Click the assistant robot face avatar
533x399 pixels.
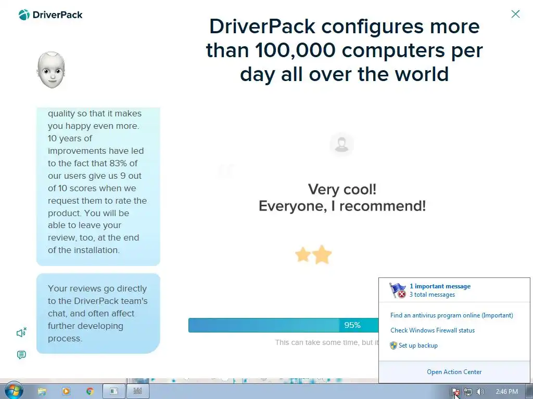coord(51,70)
